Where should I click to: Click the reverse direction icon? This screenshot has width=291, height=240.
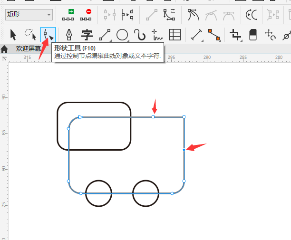252,15
